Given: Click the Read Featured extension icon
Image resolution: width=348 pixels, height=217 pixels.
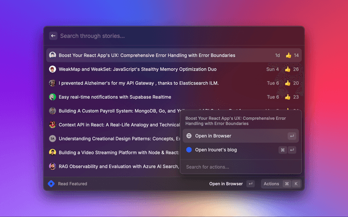Looking at the screenshot, I should pos(52,184).
